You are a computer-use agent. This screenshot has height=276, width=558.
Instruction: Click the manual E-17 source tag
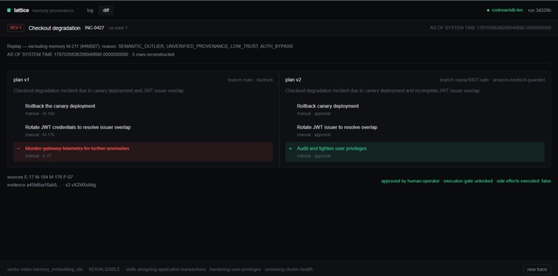[x=39, y=156]
